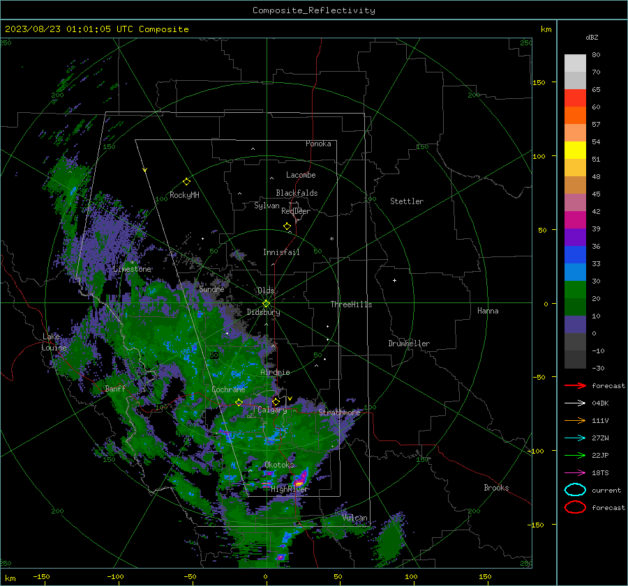Pick the bright green 20–30 dBZ swatch
The image size is (628, 586).
click(x=575, y=290)
